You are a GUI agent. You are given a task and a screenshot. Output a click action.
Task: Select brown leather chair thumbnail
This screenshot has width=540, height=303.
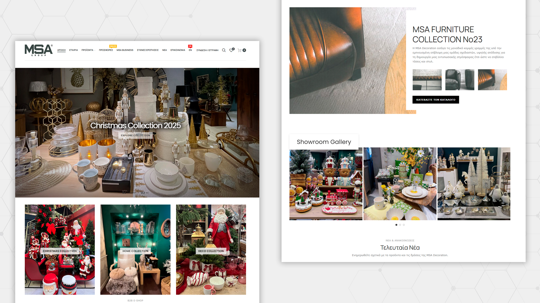(492, 80)
